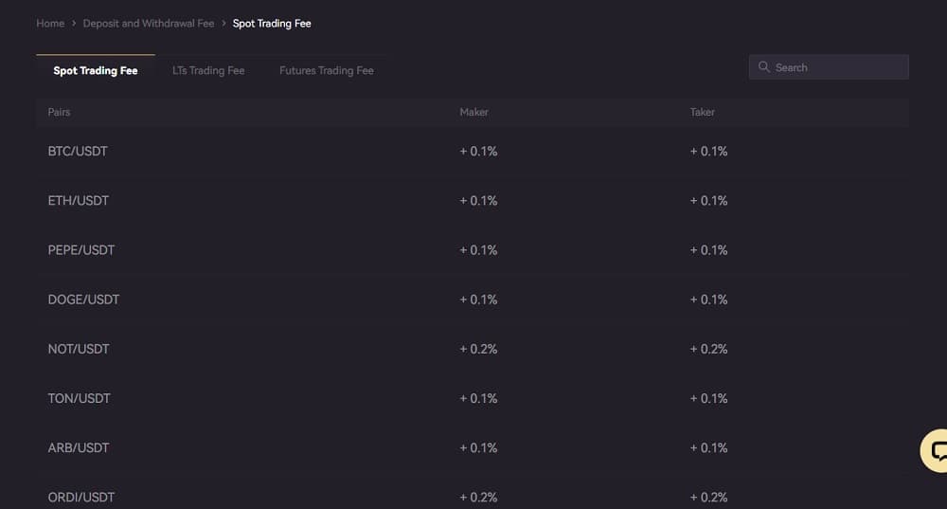Select the TON/USDT pair row
Screen dimensions: 947x509
(x=473, y=398)
